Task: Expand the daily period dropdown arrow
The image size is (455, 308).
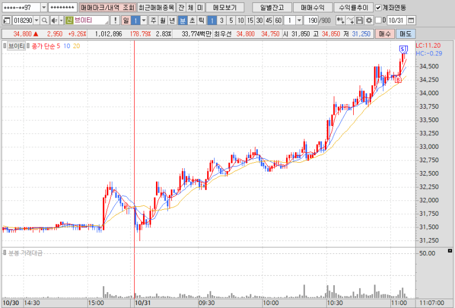Action: 144,21
